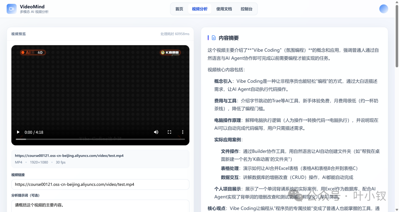Open the user avatar in the header
The height and width of the screenshot is (212, 399).
coord(383,9)
